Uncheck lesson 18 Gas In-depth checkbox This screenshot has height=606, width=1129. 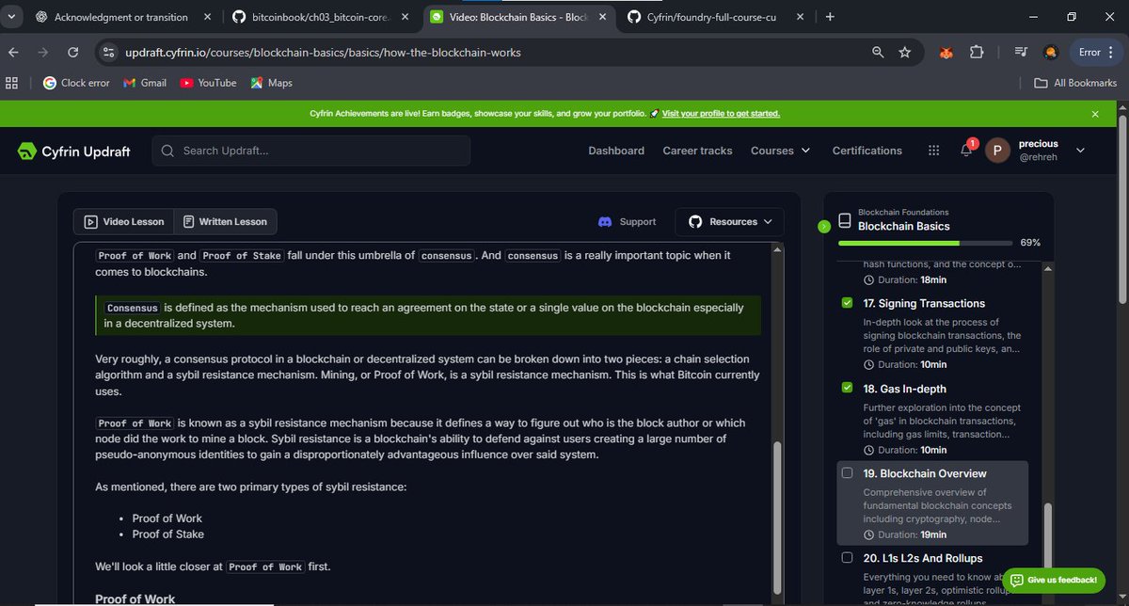coord(847,388)
